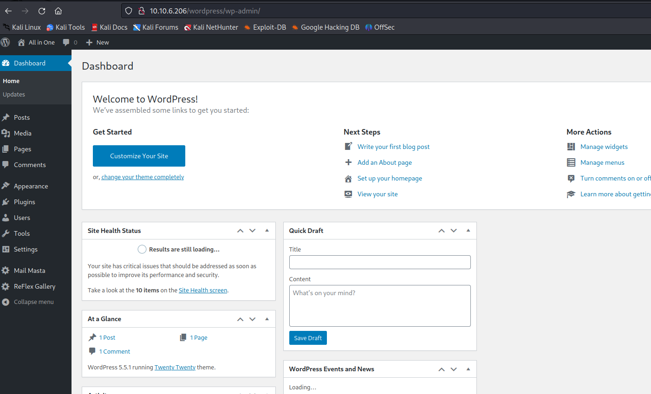The height and width of the screenshot is (394, 651).
Task: Click the View your site icon
Action: [x=348, y=194]
